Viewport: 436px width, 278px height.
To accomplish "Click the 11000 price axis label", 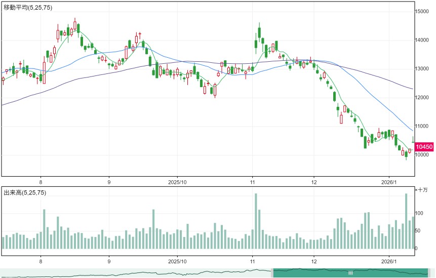I will coord(421,126).
